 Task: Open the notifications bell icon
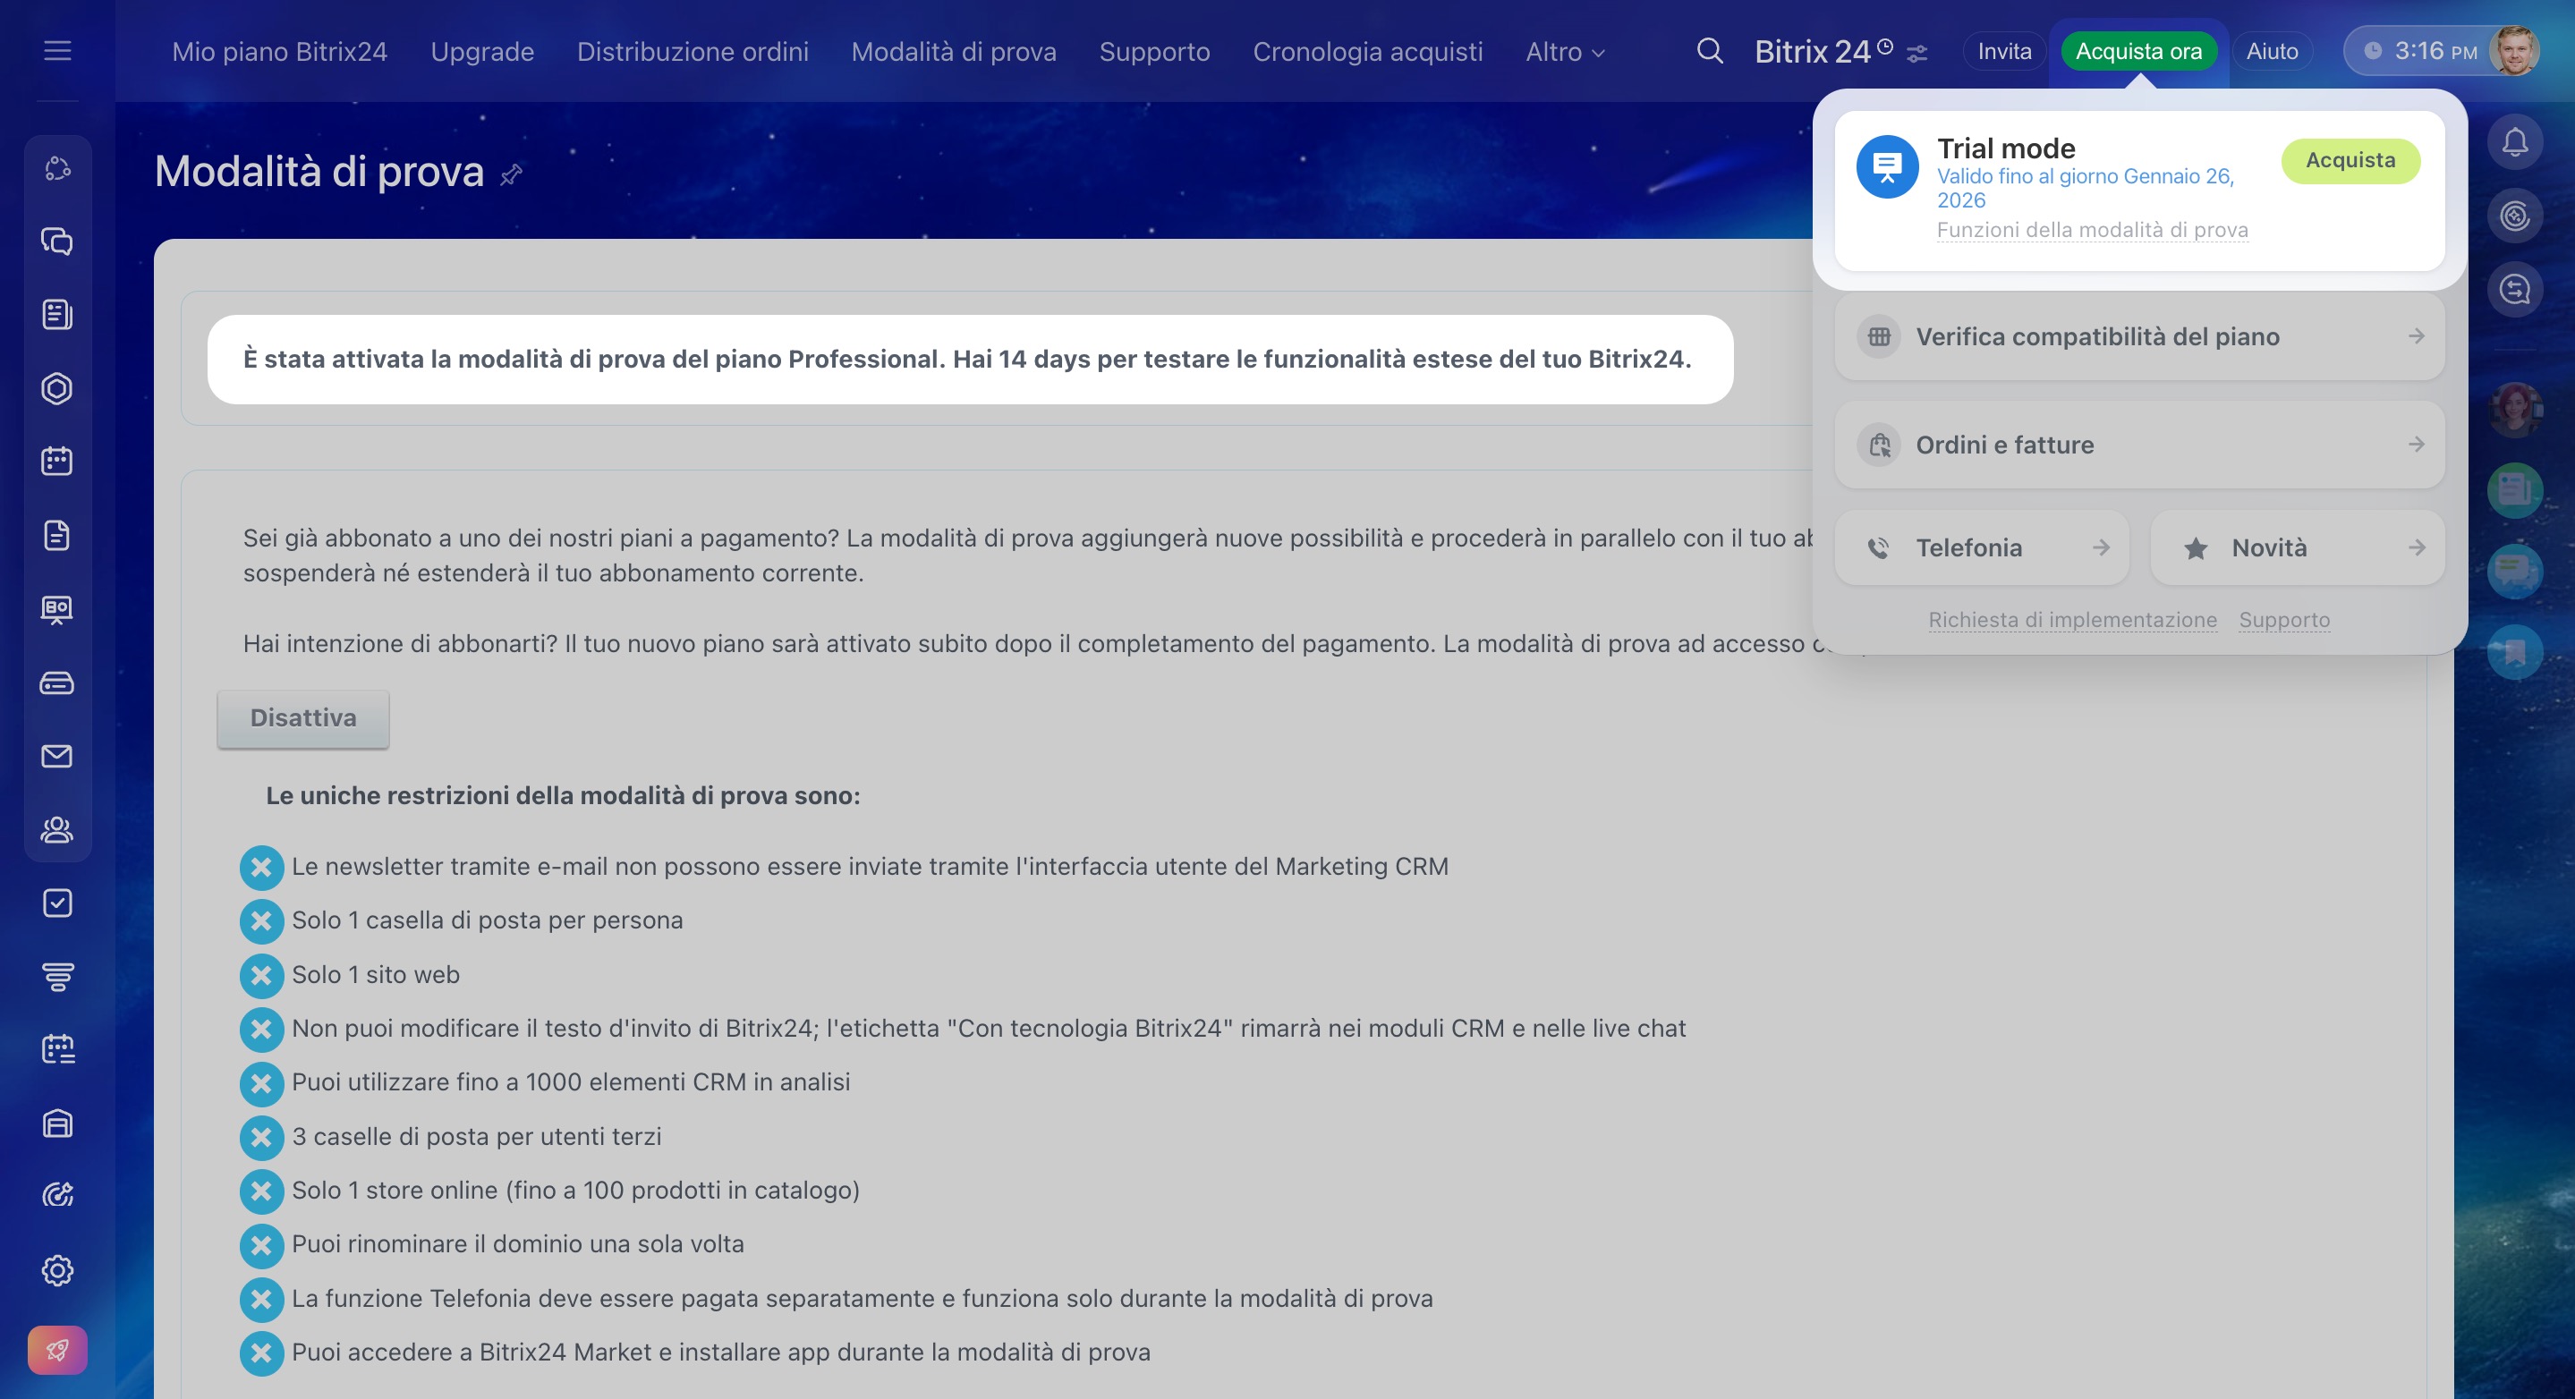(x=2514, y=143)
